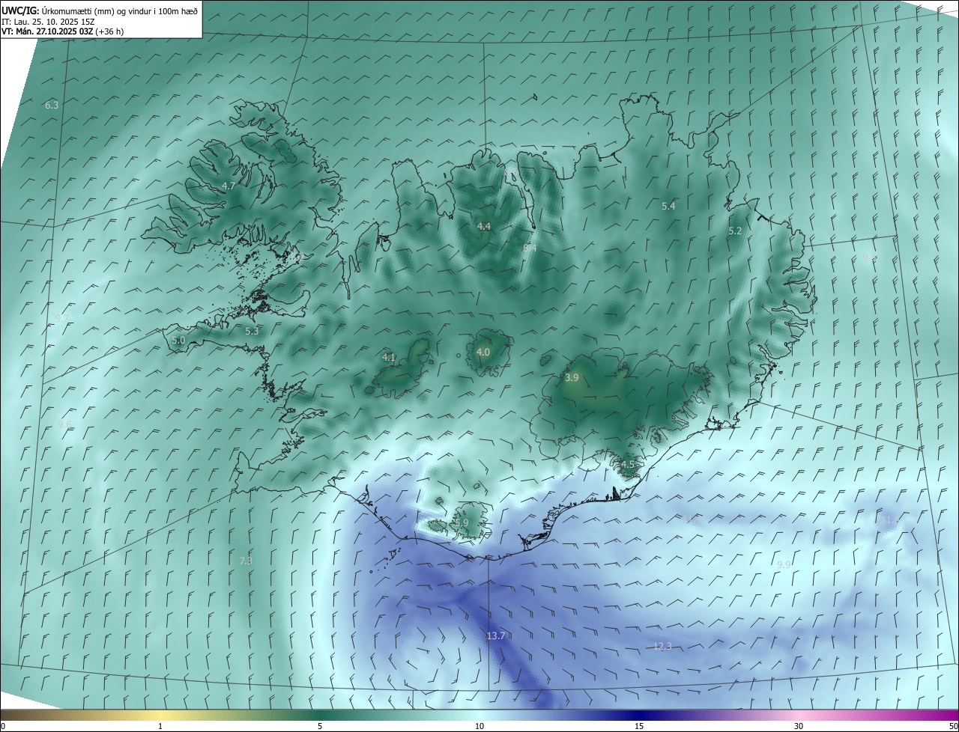Image resolution: width=959 pixels, height=732 pixels.
Task: Click the 4.7 value on the Westfjords
Action: click(x=229, y=186)
